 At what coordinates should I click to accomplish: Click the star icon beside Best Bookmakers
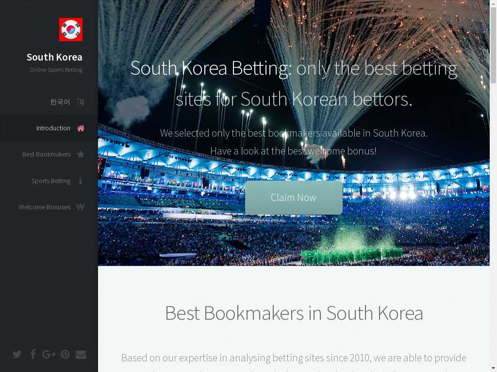click(81, 155)
